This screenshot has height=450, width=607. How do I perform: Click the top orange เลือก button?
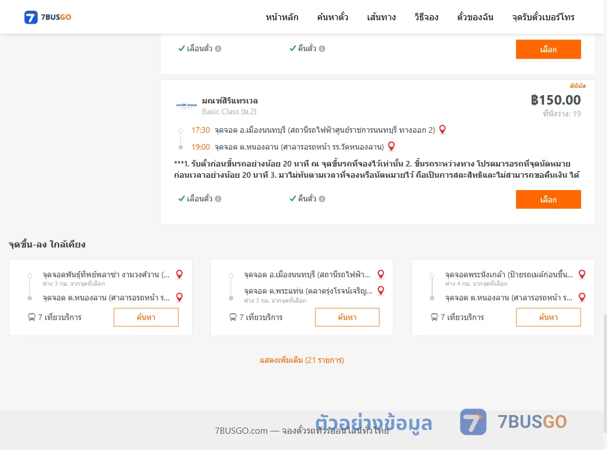tap(548, 49)
